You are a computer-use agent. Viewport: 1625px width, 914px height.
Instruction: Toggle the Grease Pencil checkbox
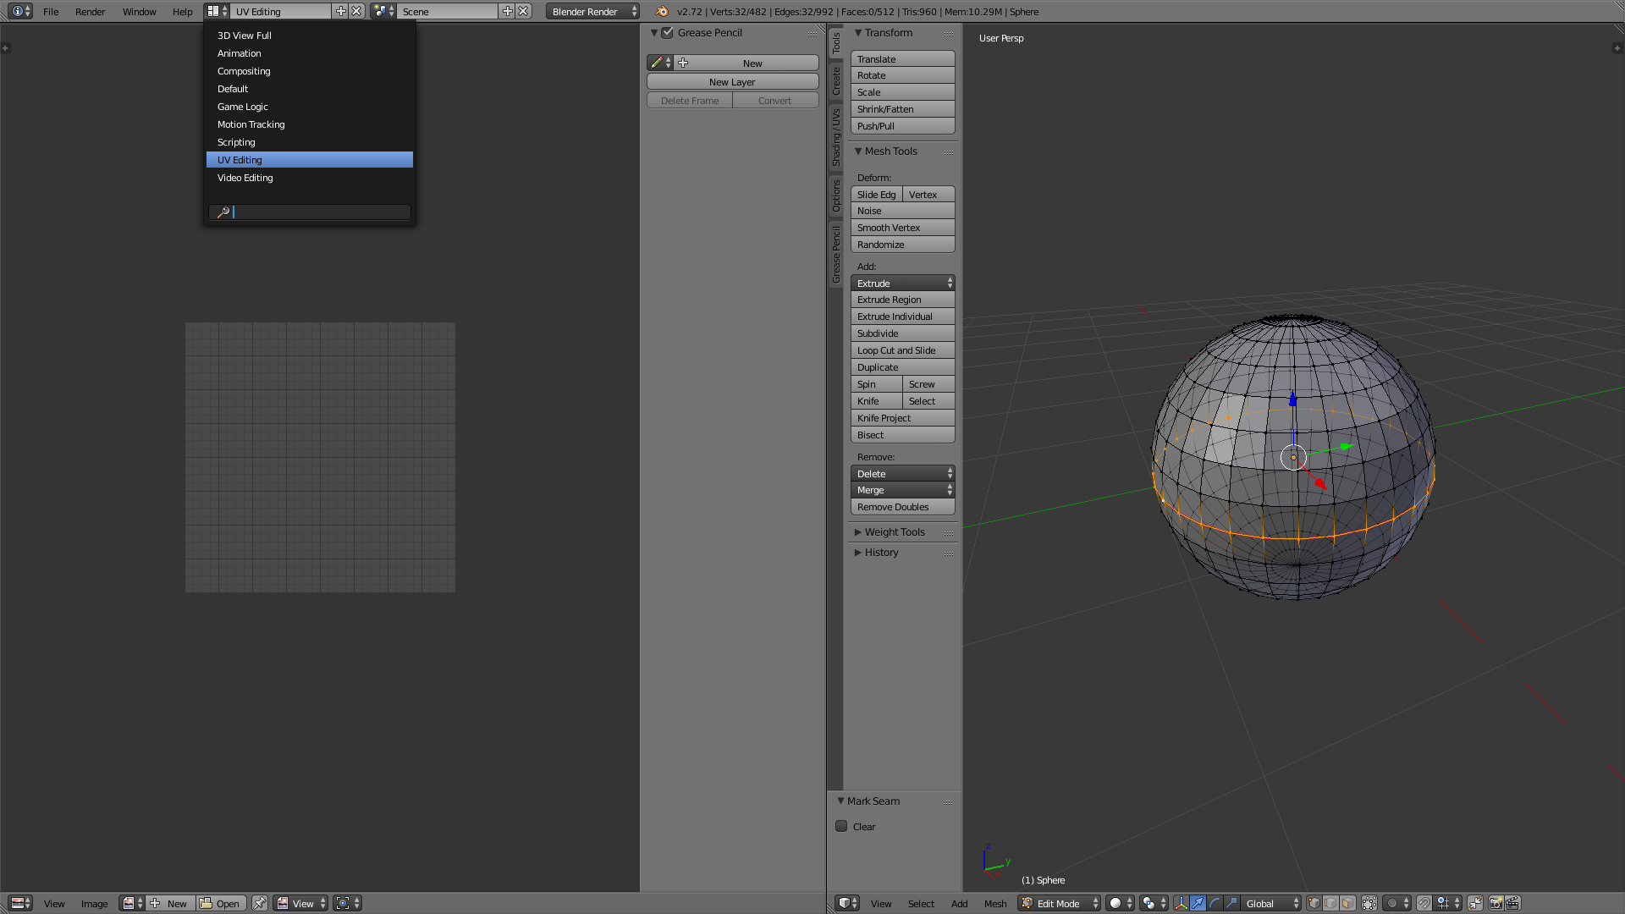668,33
